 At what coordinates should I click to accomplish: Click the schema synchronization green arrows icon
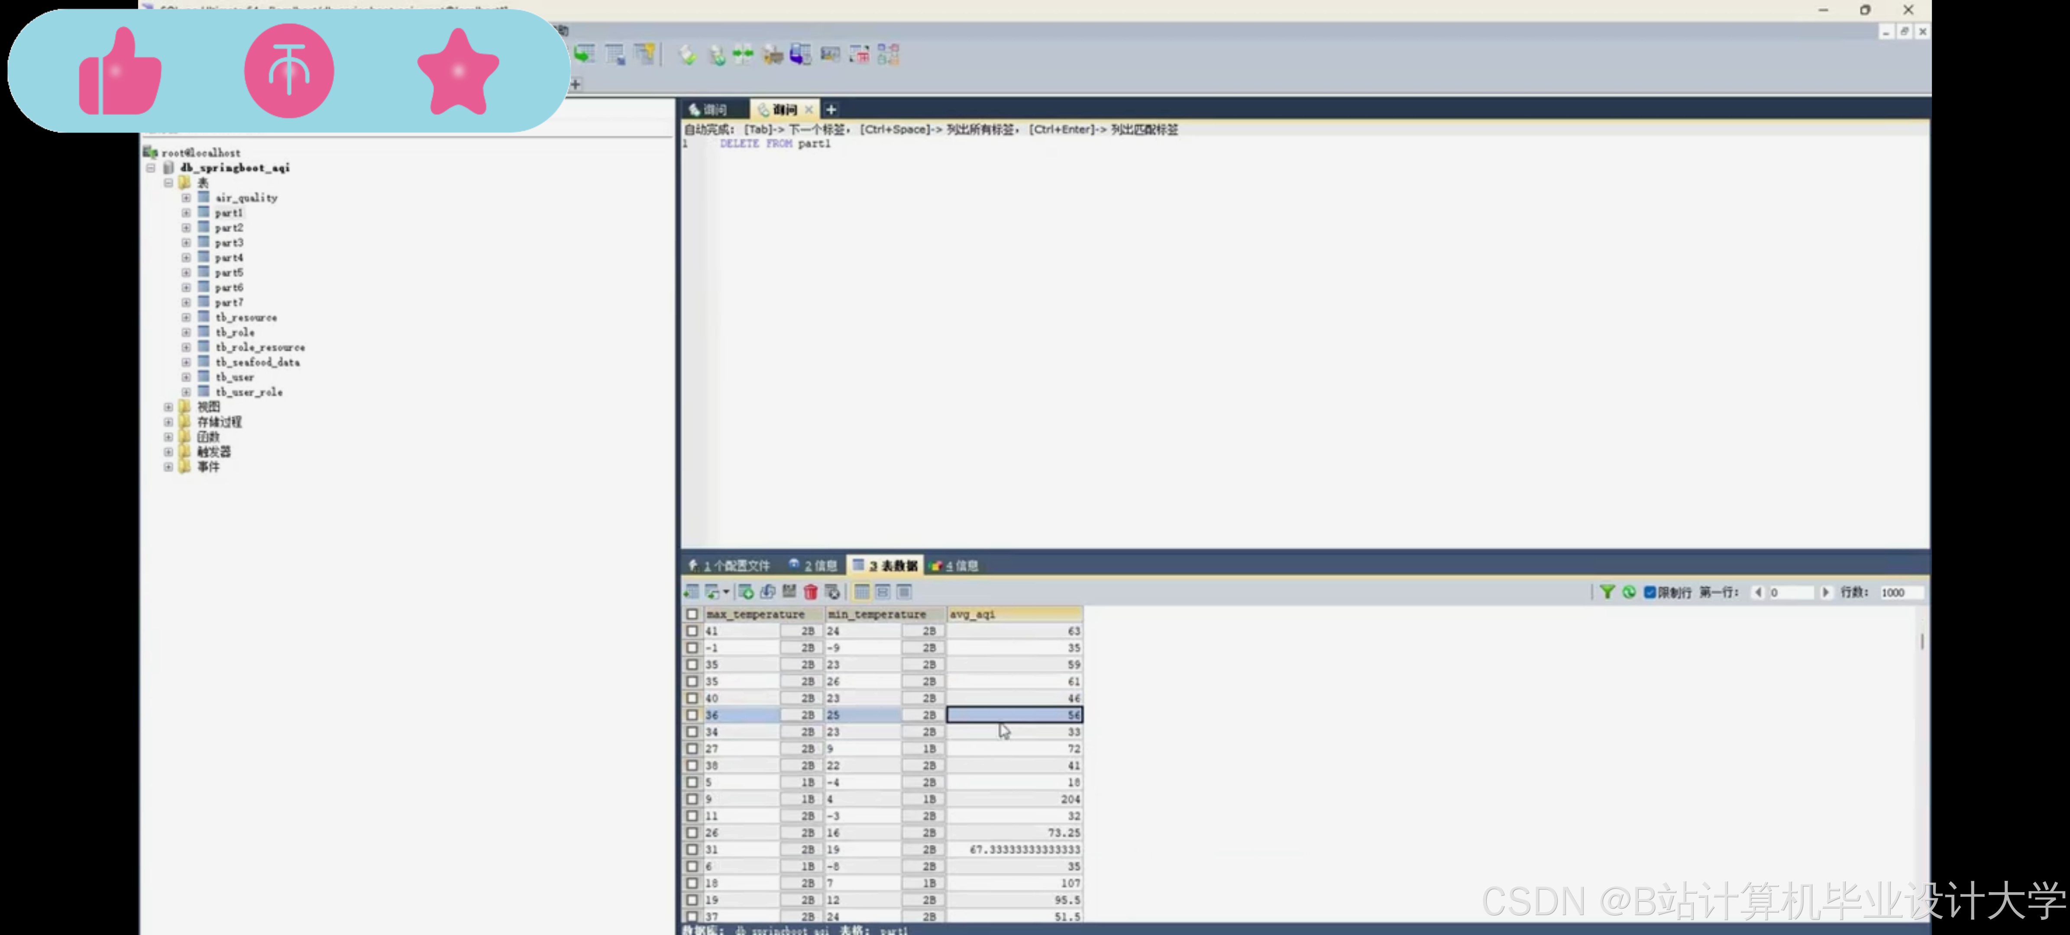pyautogui.click(x=743, y=55)
